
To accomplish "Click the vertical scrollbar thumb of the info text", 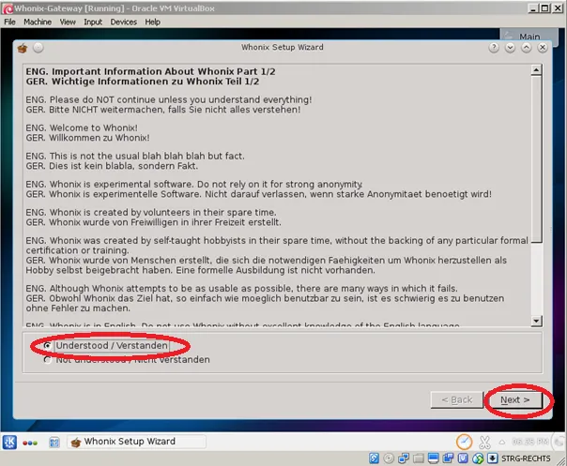I will point(536,159).
